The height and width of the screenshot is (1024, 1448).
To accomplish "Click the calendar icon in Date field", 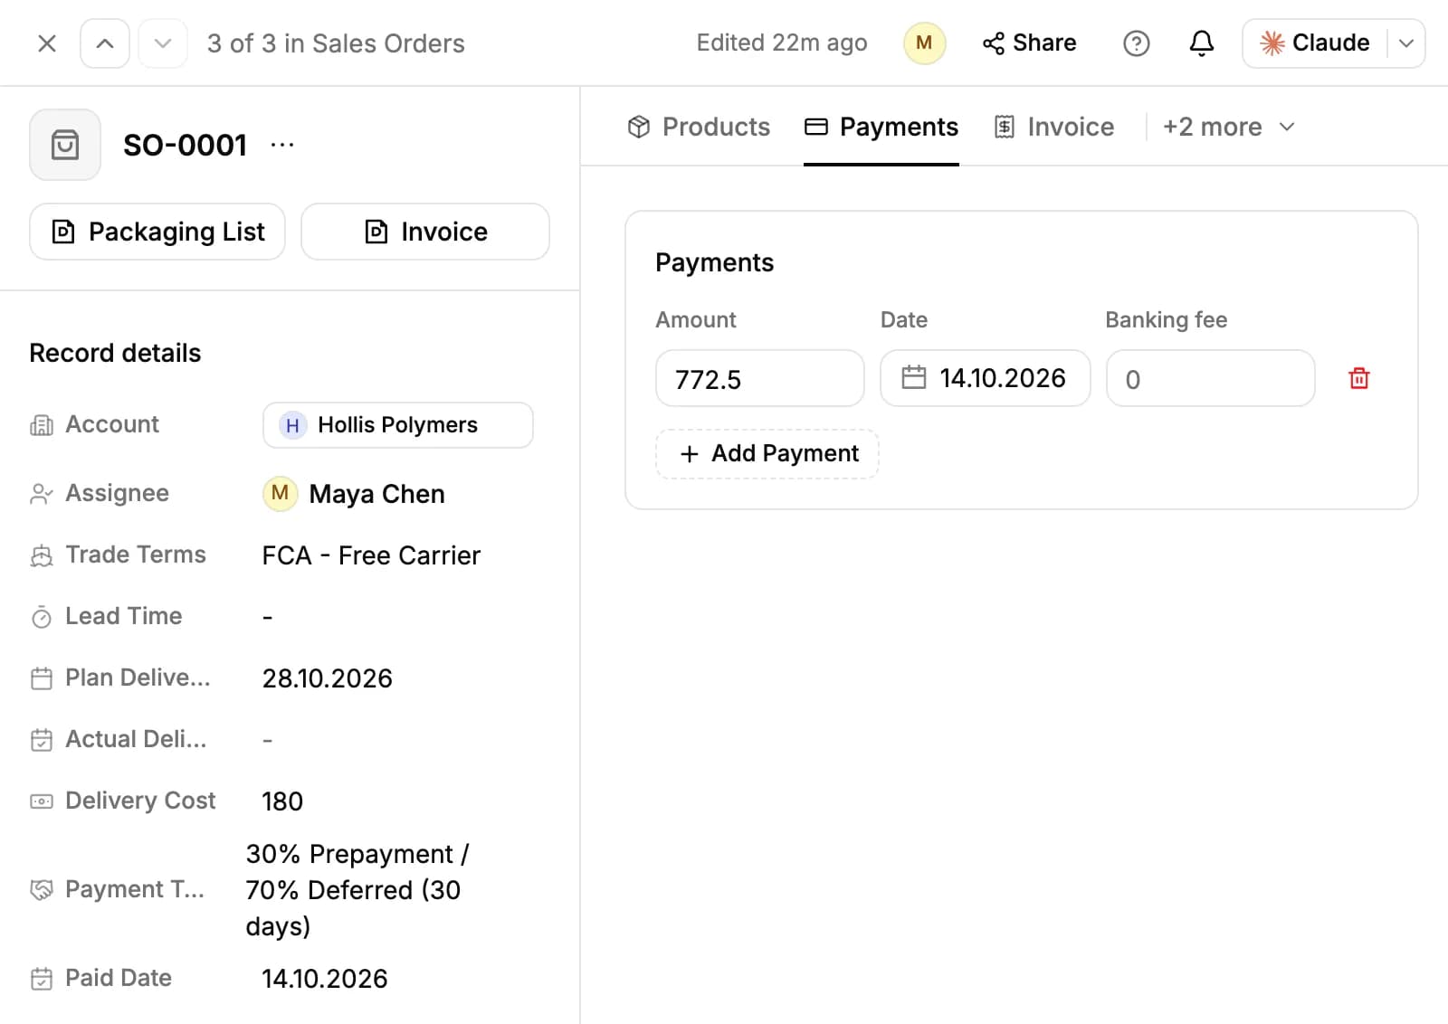I will point(914,377).
